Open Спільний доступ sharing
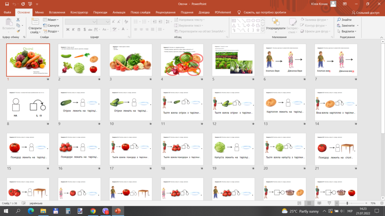The width and height of the screenshot is (385, 216). 365,13
